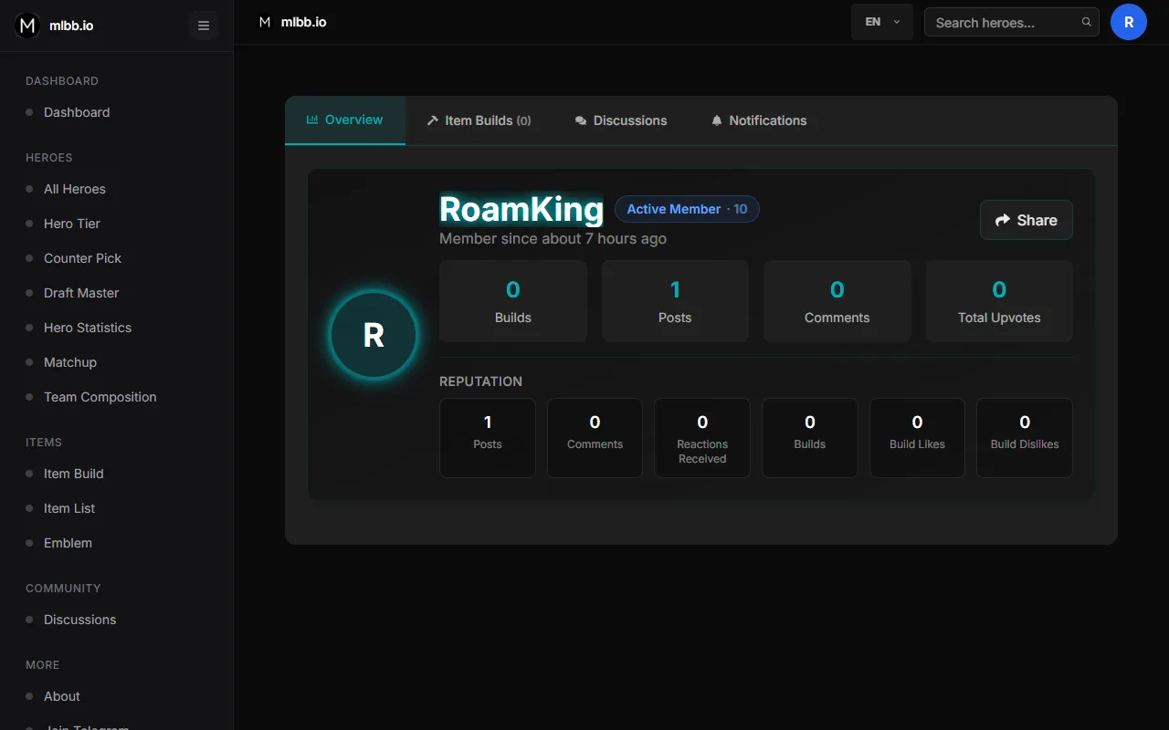Click the Share button
This screenshot has height=730, width=1169.
[x=1027, y=220]
